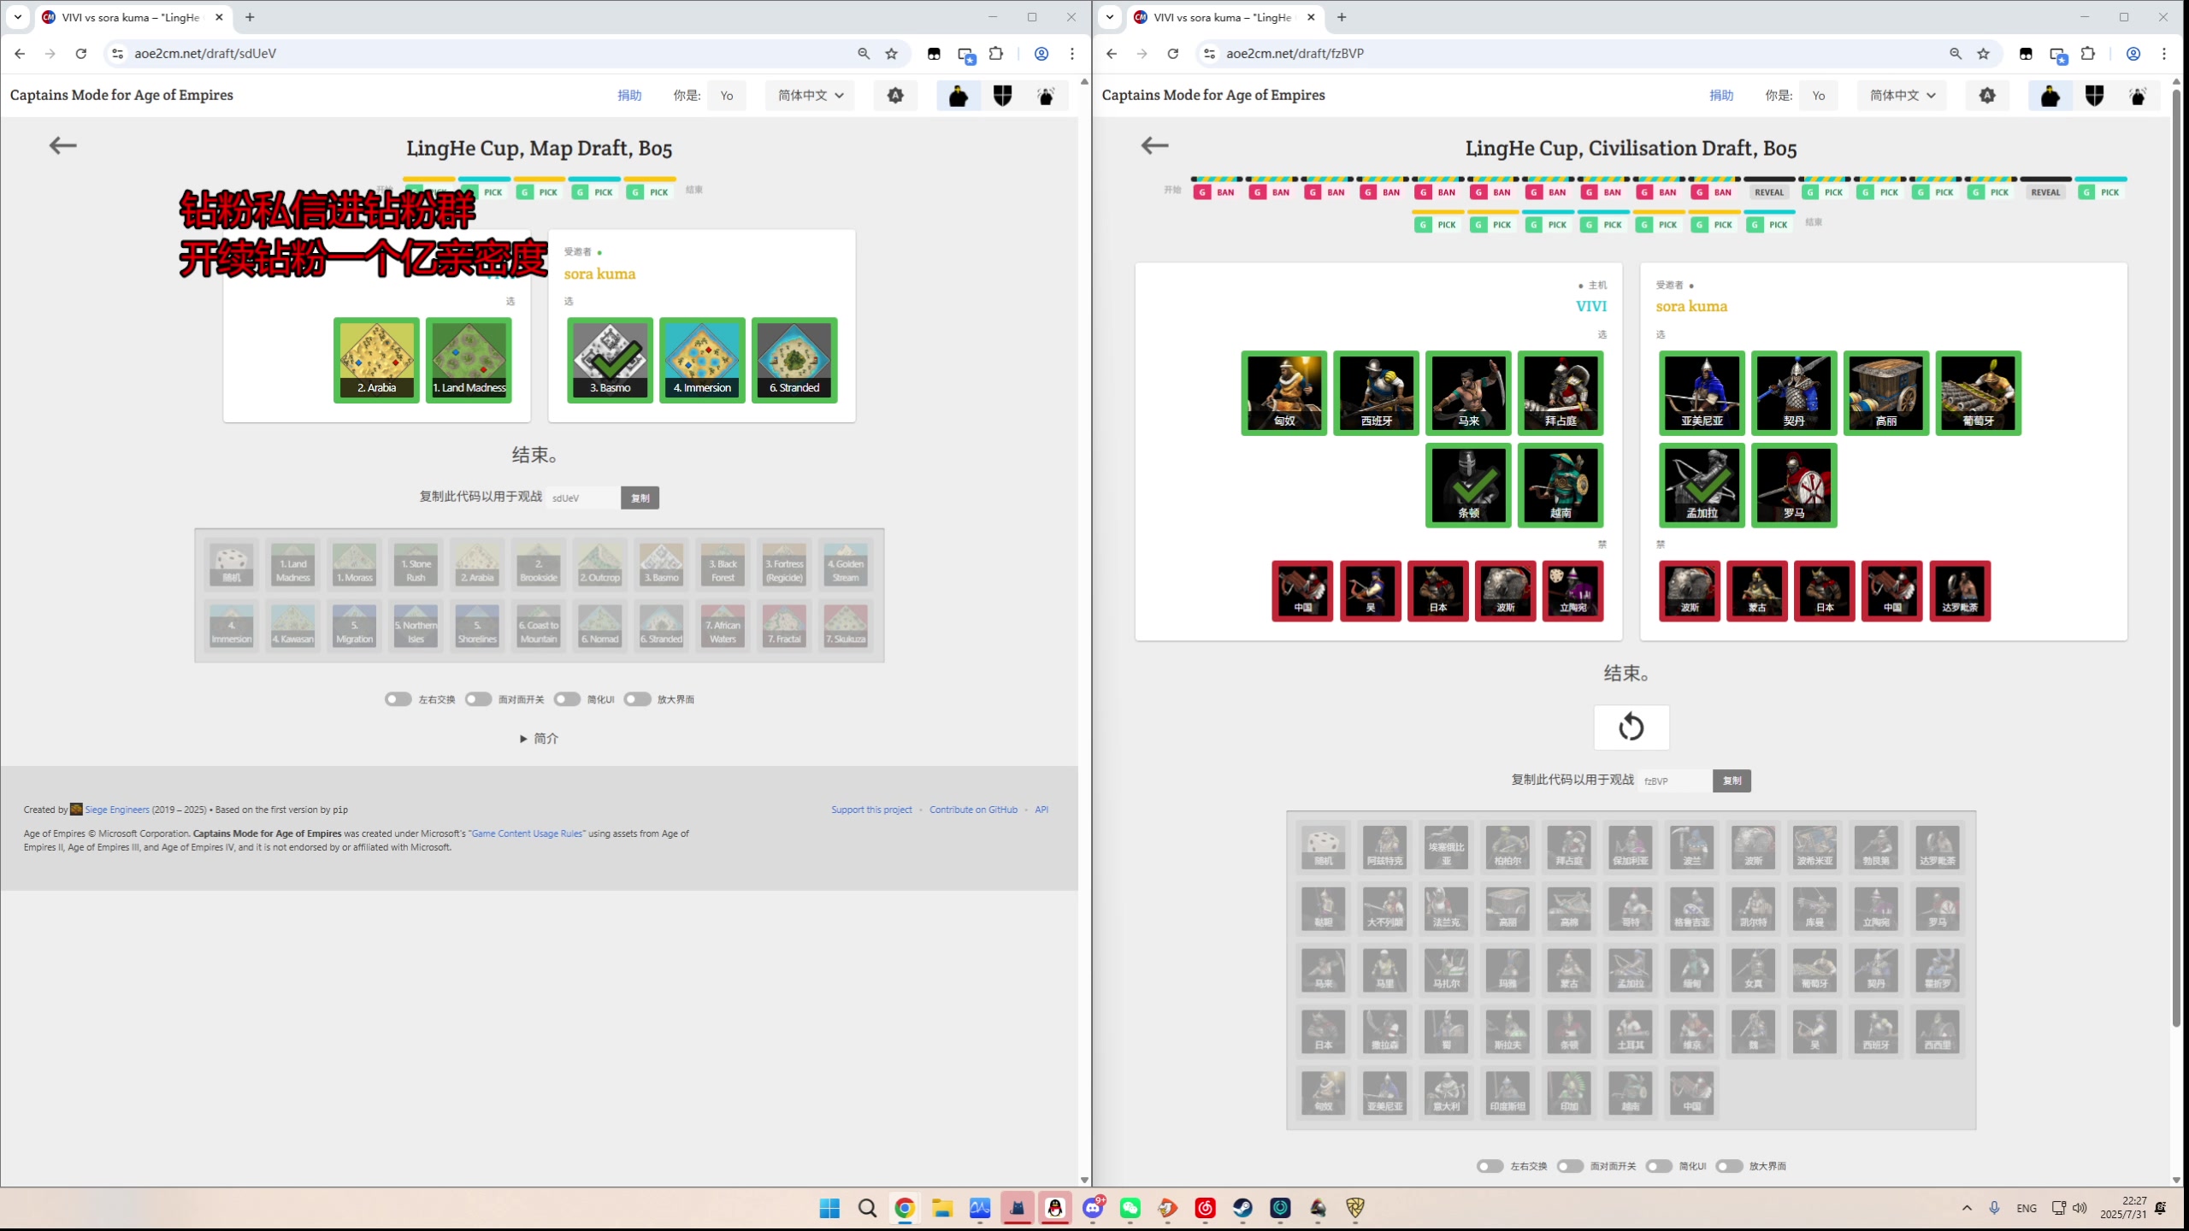Screen dimensions: 2189x1231
Task: Click the sdUeV spectate code field
Action: point(583,498)
